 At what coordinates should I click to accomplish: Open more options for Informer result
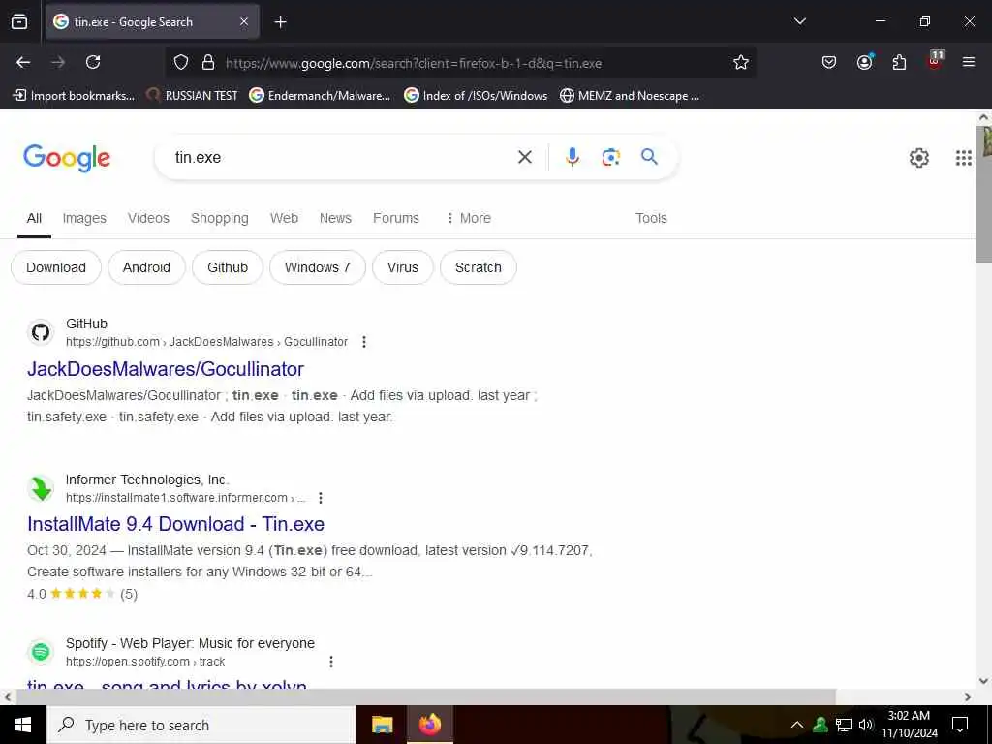pos(321,498)
